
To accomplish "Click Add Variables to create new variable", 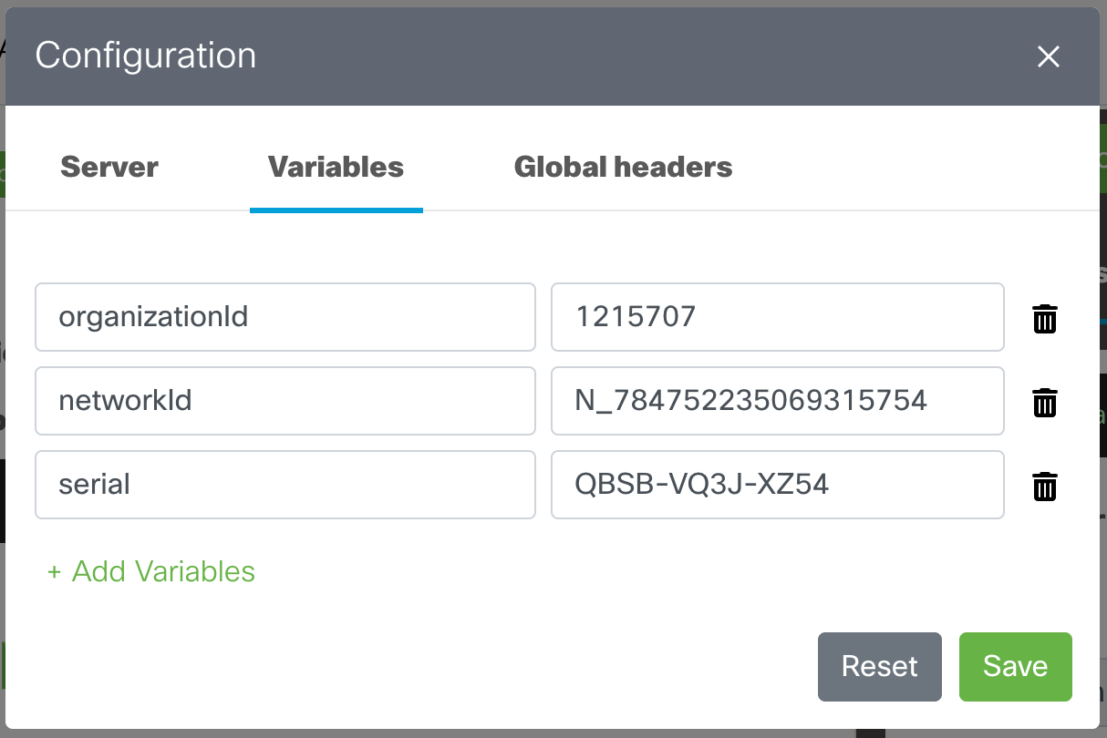I will 151,571.
